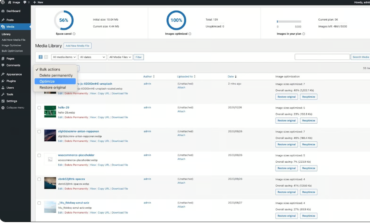This screenshot has width=370, height=223.
Task: Open the All media items dropdown
Action: (64, 57)
